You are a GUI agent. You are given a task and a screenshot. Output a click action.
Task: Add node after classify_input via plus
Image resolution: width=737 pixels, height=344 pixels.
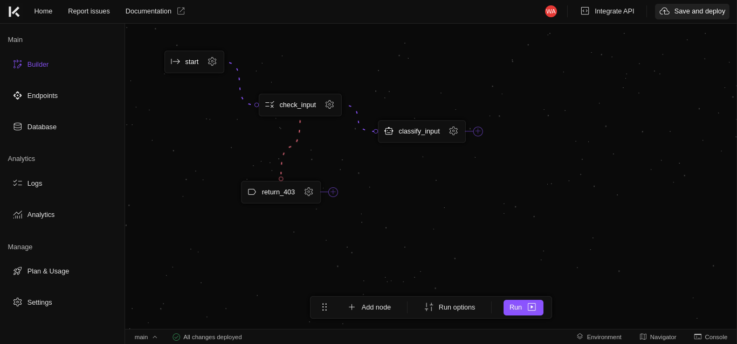(x=478, y=131)
